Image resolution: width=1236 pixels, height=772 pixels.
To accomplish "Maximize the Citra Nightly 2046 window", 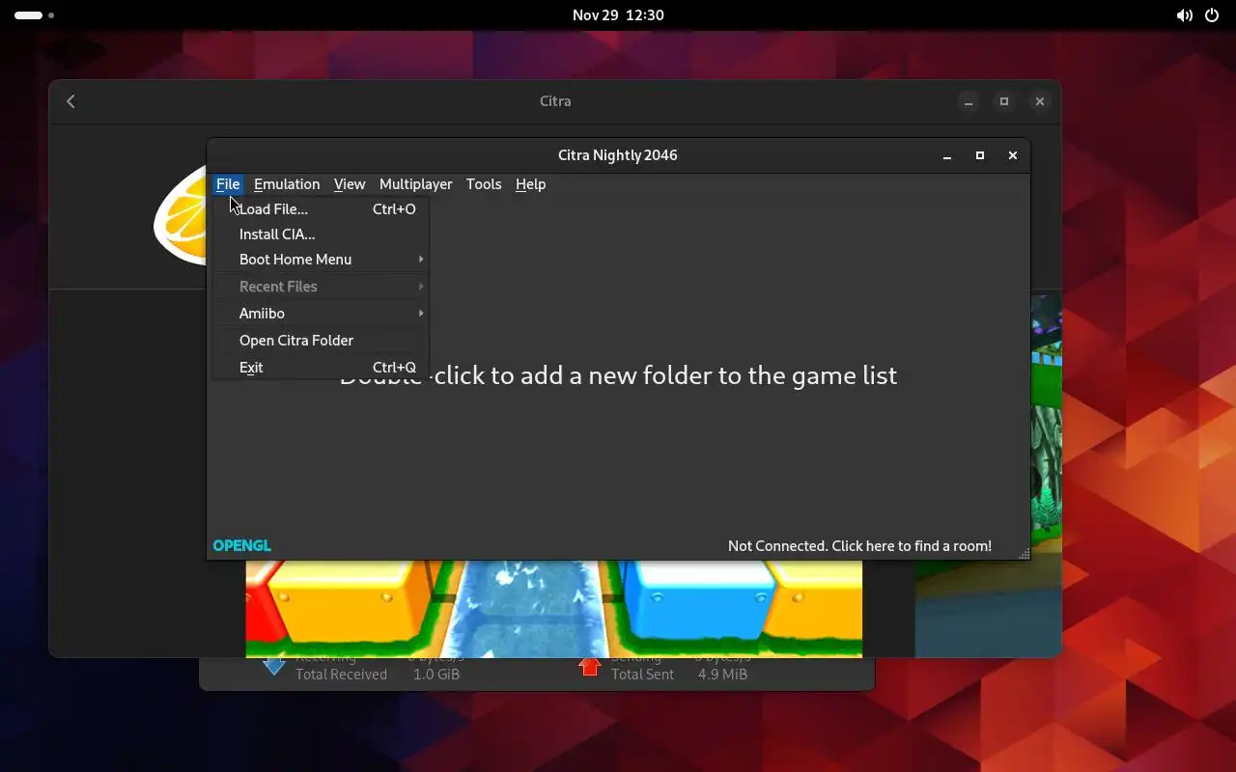I will pos(980,155).
